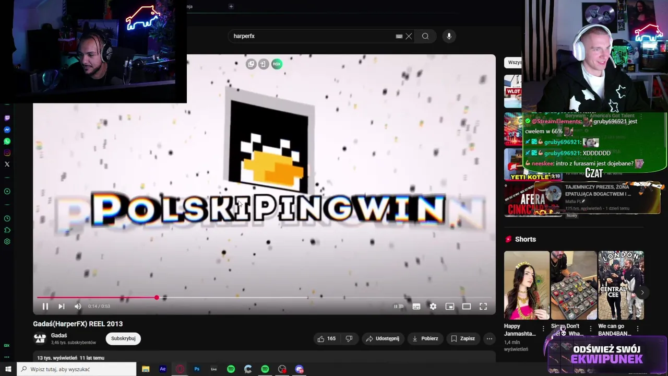The image size is (668, 376).
Task: Open Photoshop from taskbar
Action: pos(197,369)
